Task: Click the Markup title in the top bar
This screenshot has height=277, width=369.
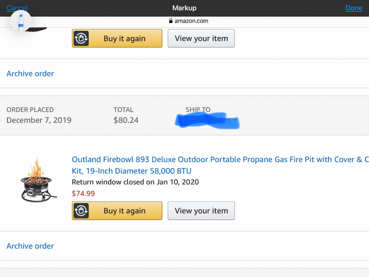Action: (x=184, y=8)
